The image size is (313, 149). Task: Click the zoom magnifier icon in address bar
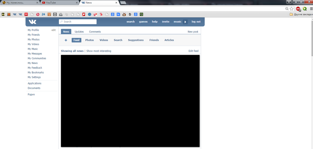(x=287, y=9)
